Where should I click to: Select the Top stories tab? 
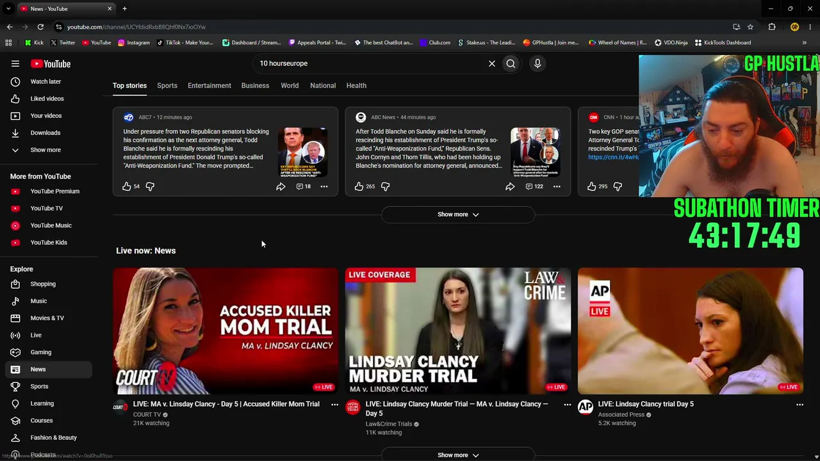coord(129,86)
